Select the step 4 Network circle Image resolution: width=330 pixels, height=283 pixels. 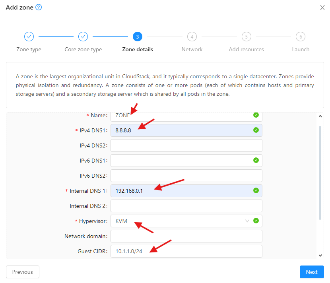[x=192, y=37]
